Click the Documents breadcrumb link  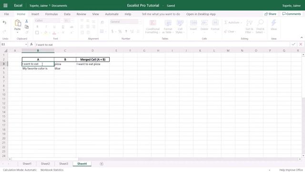coord(59,6)
